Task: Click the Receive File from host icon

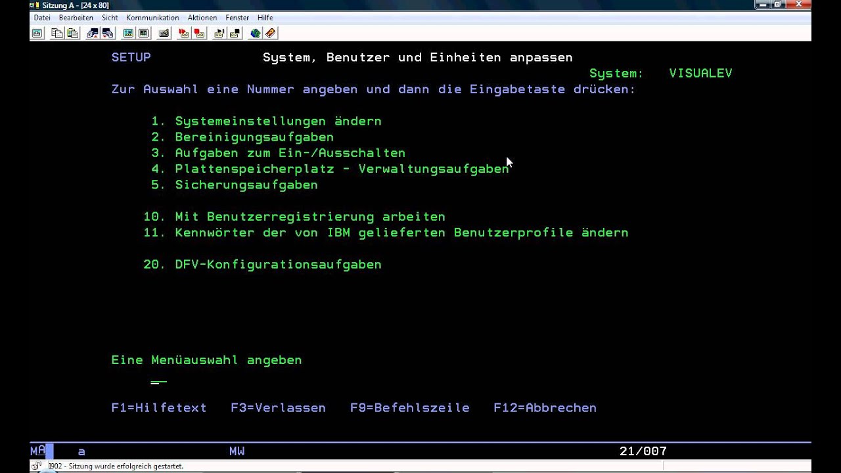Action: (108, 33)
